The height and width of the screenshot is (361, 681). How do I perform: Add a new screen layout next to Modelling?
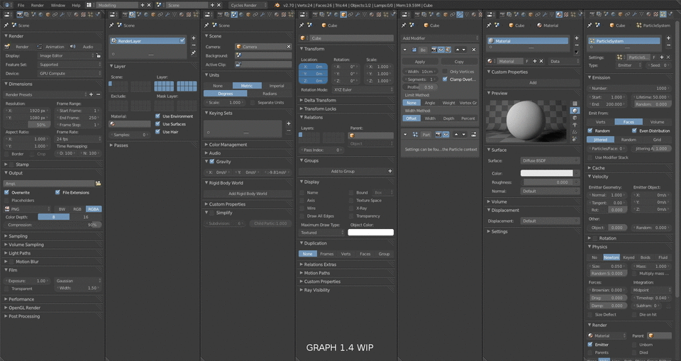coord(143,5)
